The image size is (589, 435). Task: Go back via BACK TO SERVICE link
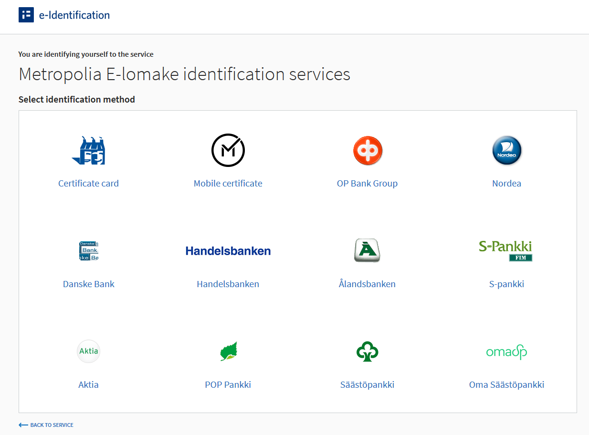pos(52,425)
